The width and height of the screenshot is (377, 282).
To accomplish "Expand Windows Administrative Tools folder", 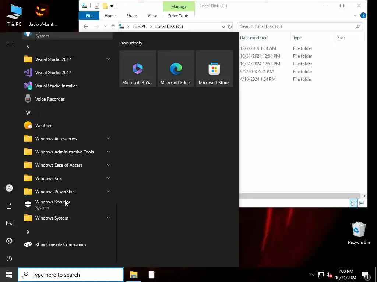I will (108, 152).
